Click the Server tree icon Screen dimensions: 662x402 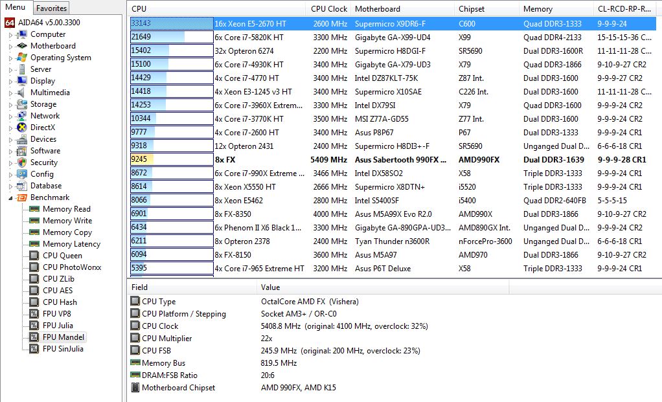point(22,69)
